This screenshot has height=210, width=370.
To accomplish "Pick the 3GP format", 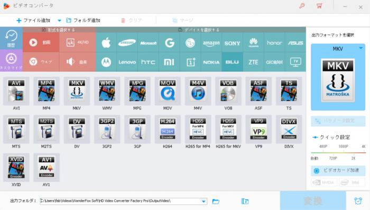I will coord(137,129).
